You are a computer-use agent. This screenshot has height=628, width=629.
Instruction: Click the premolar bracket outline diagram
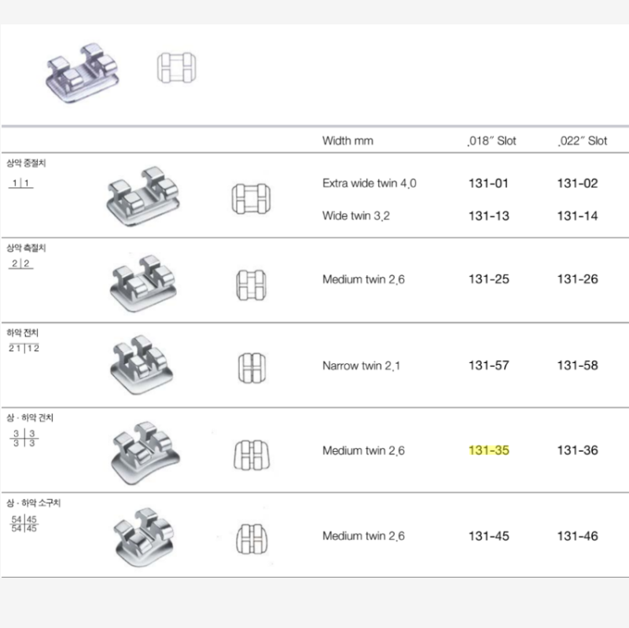[x=252, y=539]
